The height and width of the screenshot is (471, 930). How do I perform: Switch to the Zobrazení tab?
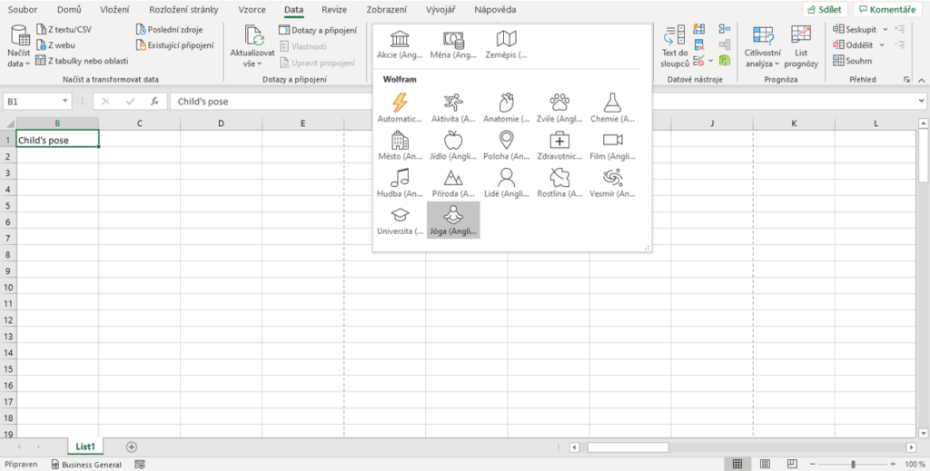pos(387,9)
